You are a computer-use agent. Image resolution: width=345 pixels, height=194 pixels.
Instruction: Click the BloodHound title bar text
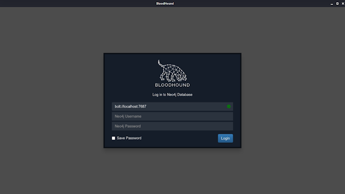tap(165, 4)
